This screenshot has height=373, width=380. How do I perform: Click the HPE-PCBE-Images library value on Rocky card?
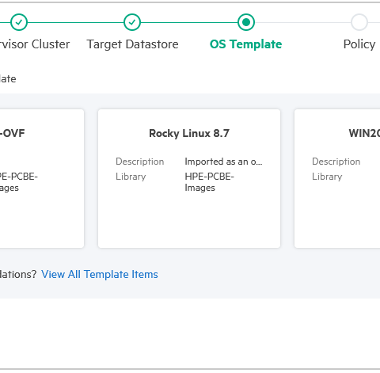point(209,182)
